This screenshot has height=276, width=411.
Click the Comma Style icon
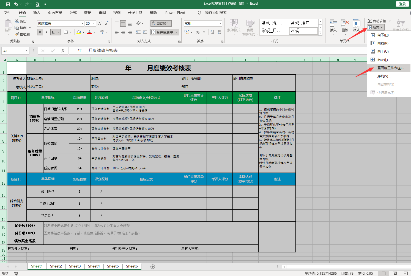click(x=204, y=32)
